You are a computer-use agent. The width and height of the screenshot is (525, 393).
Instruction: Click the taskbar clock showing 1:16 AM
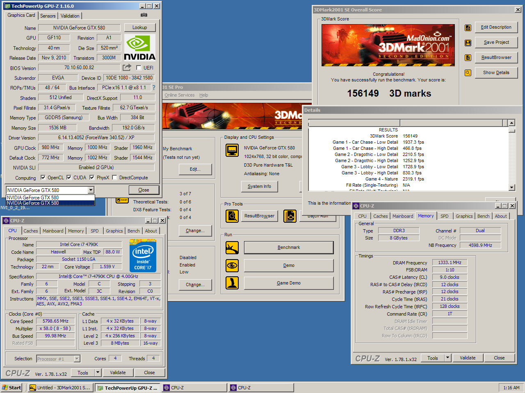[x=511, y=388]
